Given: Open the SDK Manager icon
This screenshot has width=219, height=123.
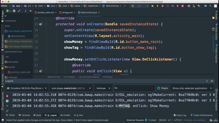Looking at the screenshot, I should coord(199,6).
